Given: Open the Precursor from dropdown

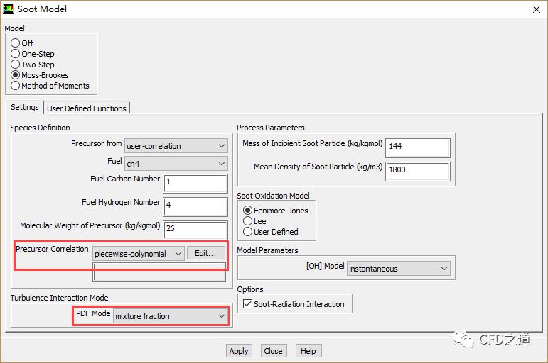Looking at the screenshot, I should click(x=176, y=146).
